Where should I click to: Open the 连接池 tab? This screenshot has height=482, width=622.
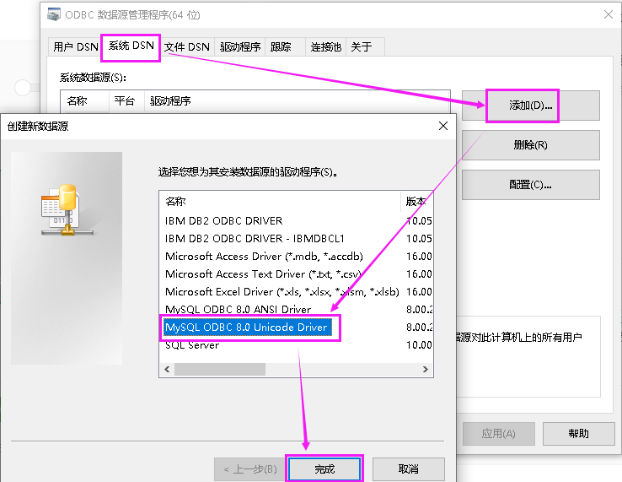[325, 47]
